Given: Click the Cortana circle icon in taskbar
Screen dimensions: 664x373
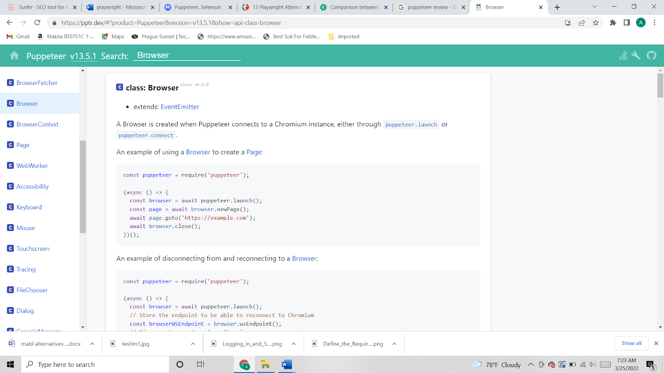Looking at the screenshot, I should click(180, 364).
